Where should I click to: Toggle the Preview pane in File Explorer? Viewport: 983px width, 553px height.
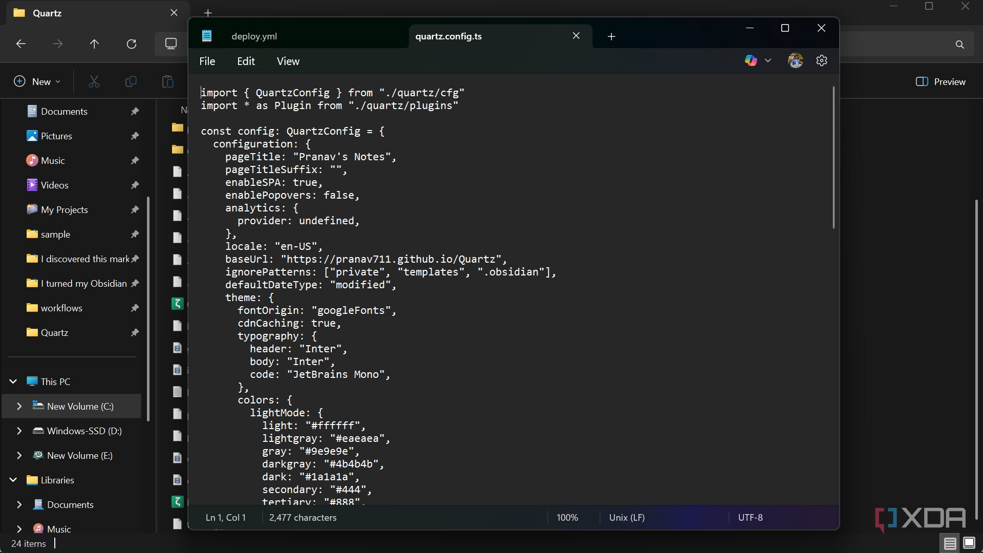pos(940,81)
